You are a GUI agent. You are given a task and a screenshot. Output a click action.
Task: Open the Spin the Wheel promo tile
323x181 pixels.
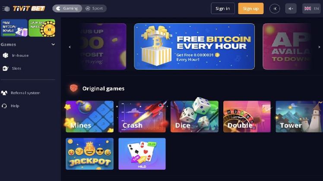(x=42, y=28)
